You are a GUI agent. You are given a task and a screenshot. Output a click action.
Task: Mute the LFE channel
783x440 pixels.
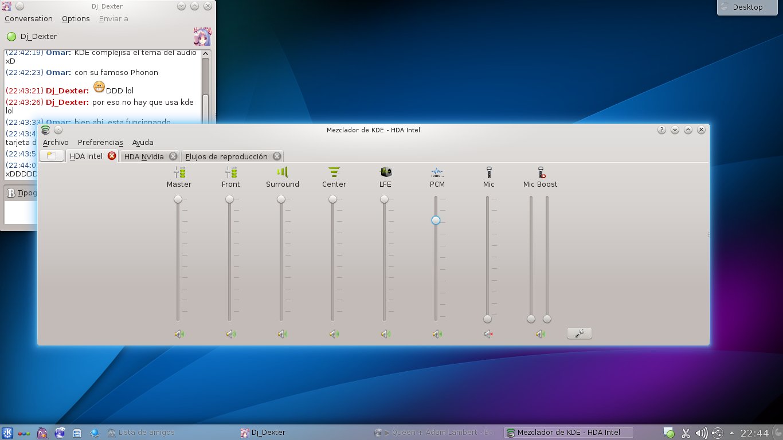coord(386,334)
